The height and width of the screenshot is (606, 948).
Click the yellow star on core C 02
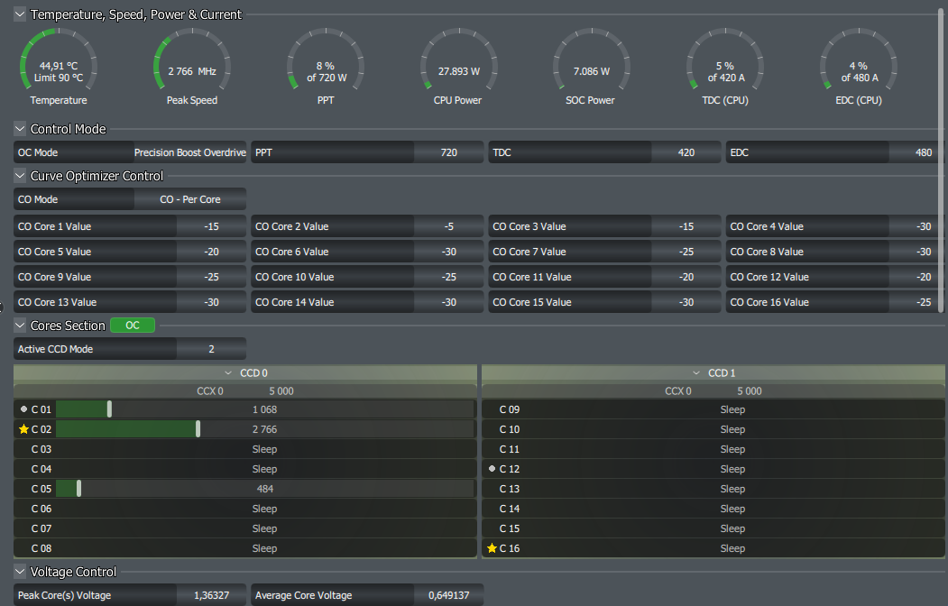click(x=23, y=429)
